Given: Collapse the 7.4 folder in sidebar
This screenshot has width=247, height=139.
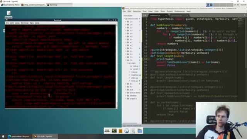Looking at the screenshot, I should click(x=126, y=60).
